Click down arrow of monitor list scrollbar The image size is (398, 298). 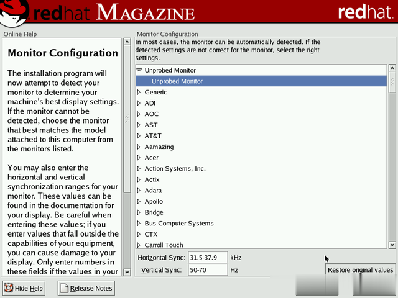pyautogui.click(x=392, y=245)
